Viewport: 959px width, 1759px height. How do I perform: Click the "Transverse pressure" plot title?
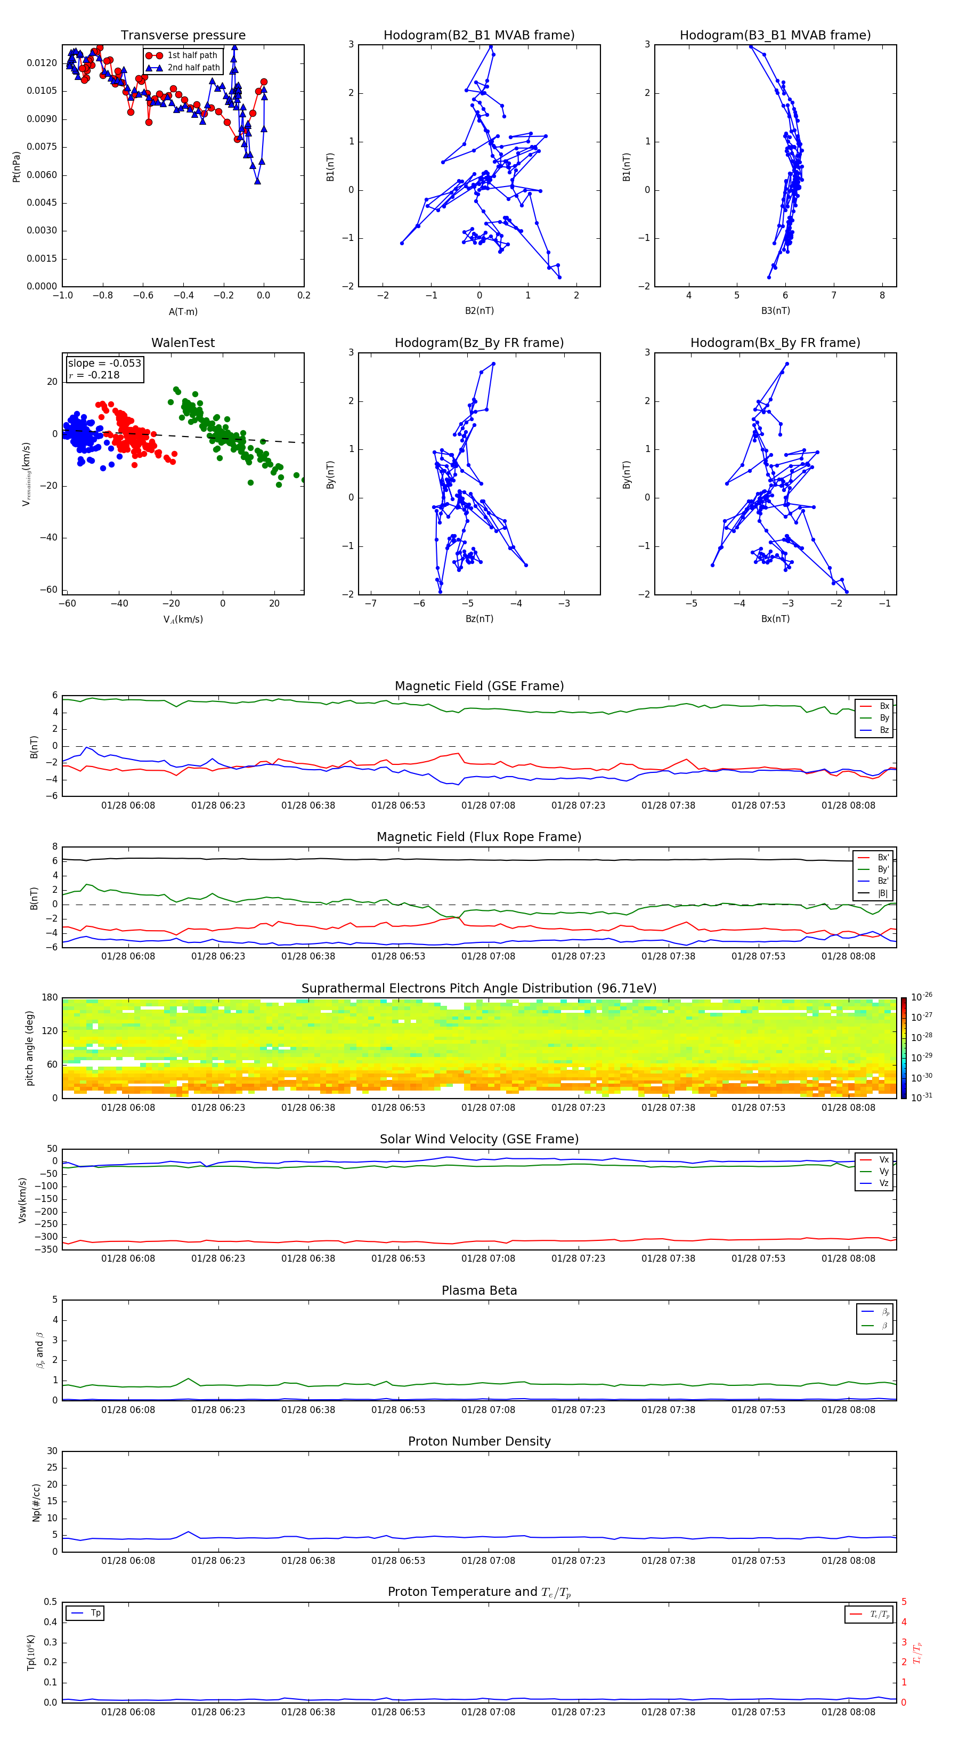point(183,36)
